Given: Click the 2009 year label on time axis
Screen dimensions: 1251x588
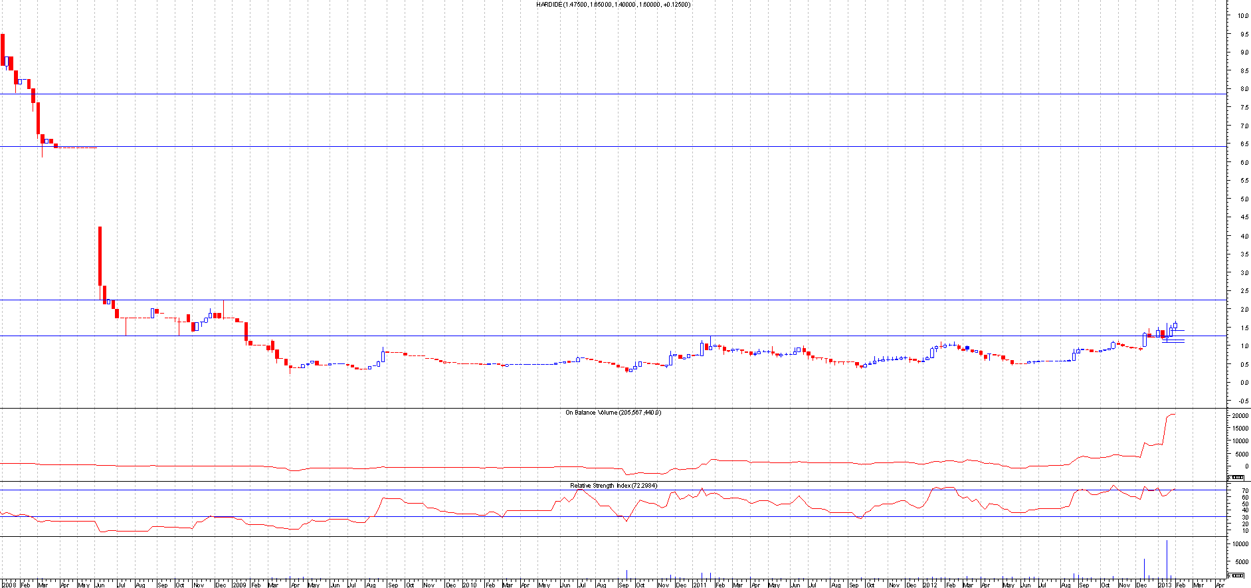Looking at the screenshot, I should point(239,585).
